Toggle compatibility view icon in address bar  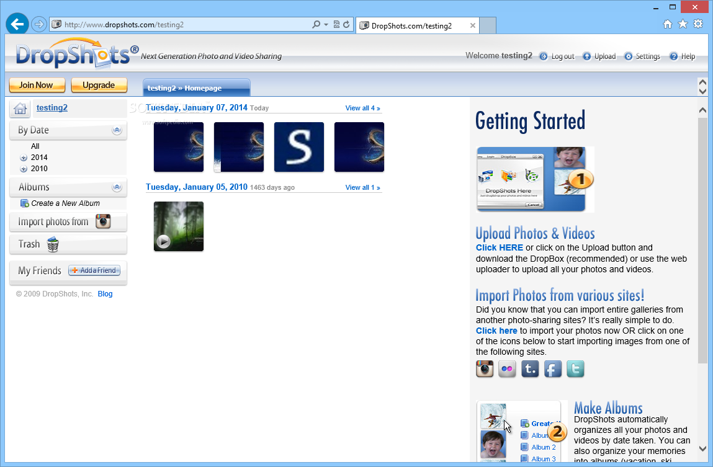tap(336, 25)
